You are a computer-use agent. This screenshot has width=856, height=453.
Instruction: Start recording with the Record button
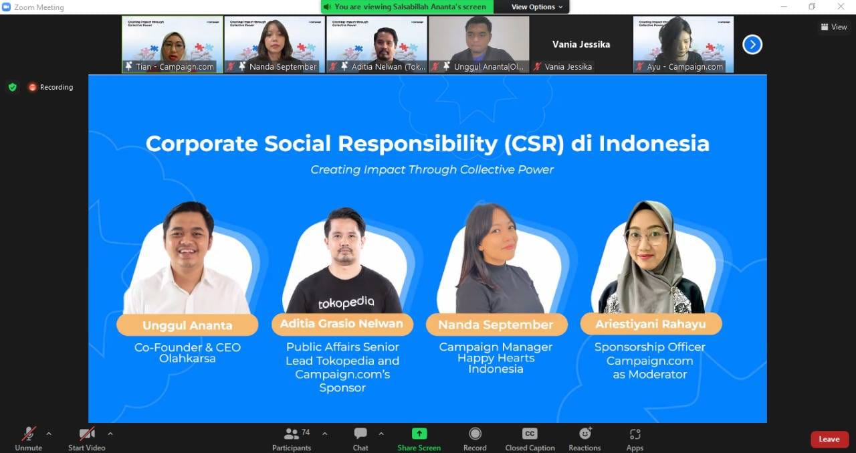[475, 438]
